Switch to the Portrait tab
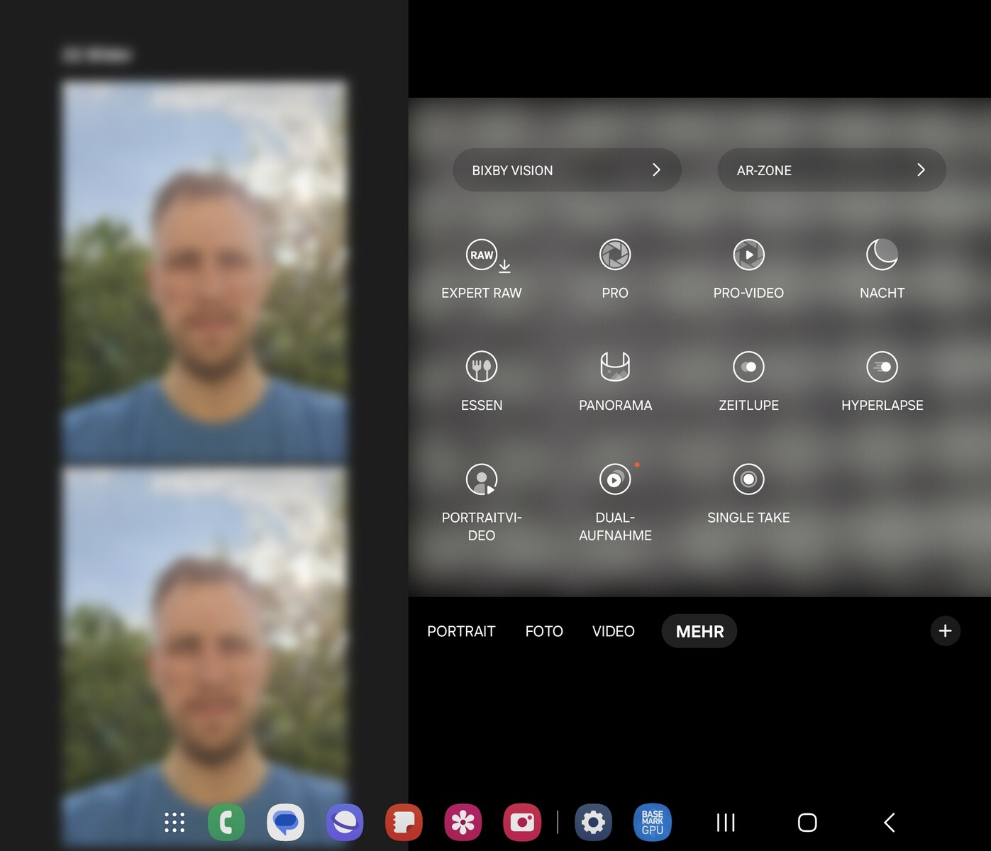Screen dimensions: 991x851 coord(461,631)
